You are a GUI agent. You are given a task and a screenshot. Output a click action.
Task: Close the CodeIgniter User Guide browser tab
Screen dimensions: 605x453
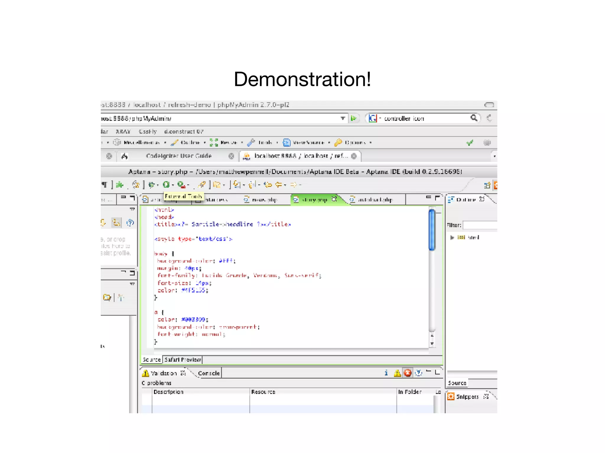(231, 156)
